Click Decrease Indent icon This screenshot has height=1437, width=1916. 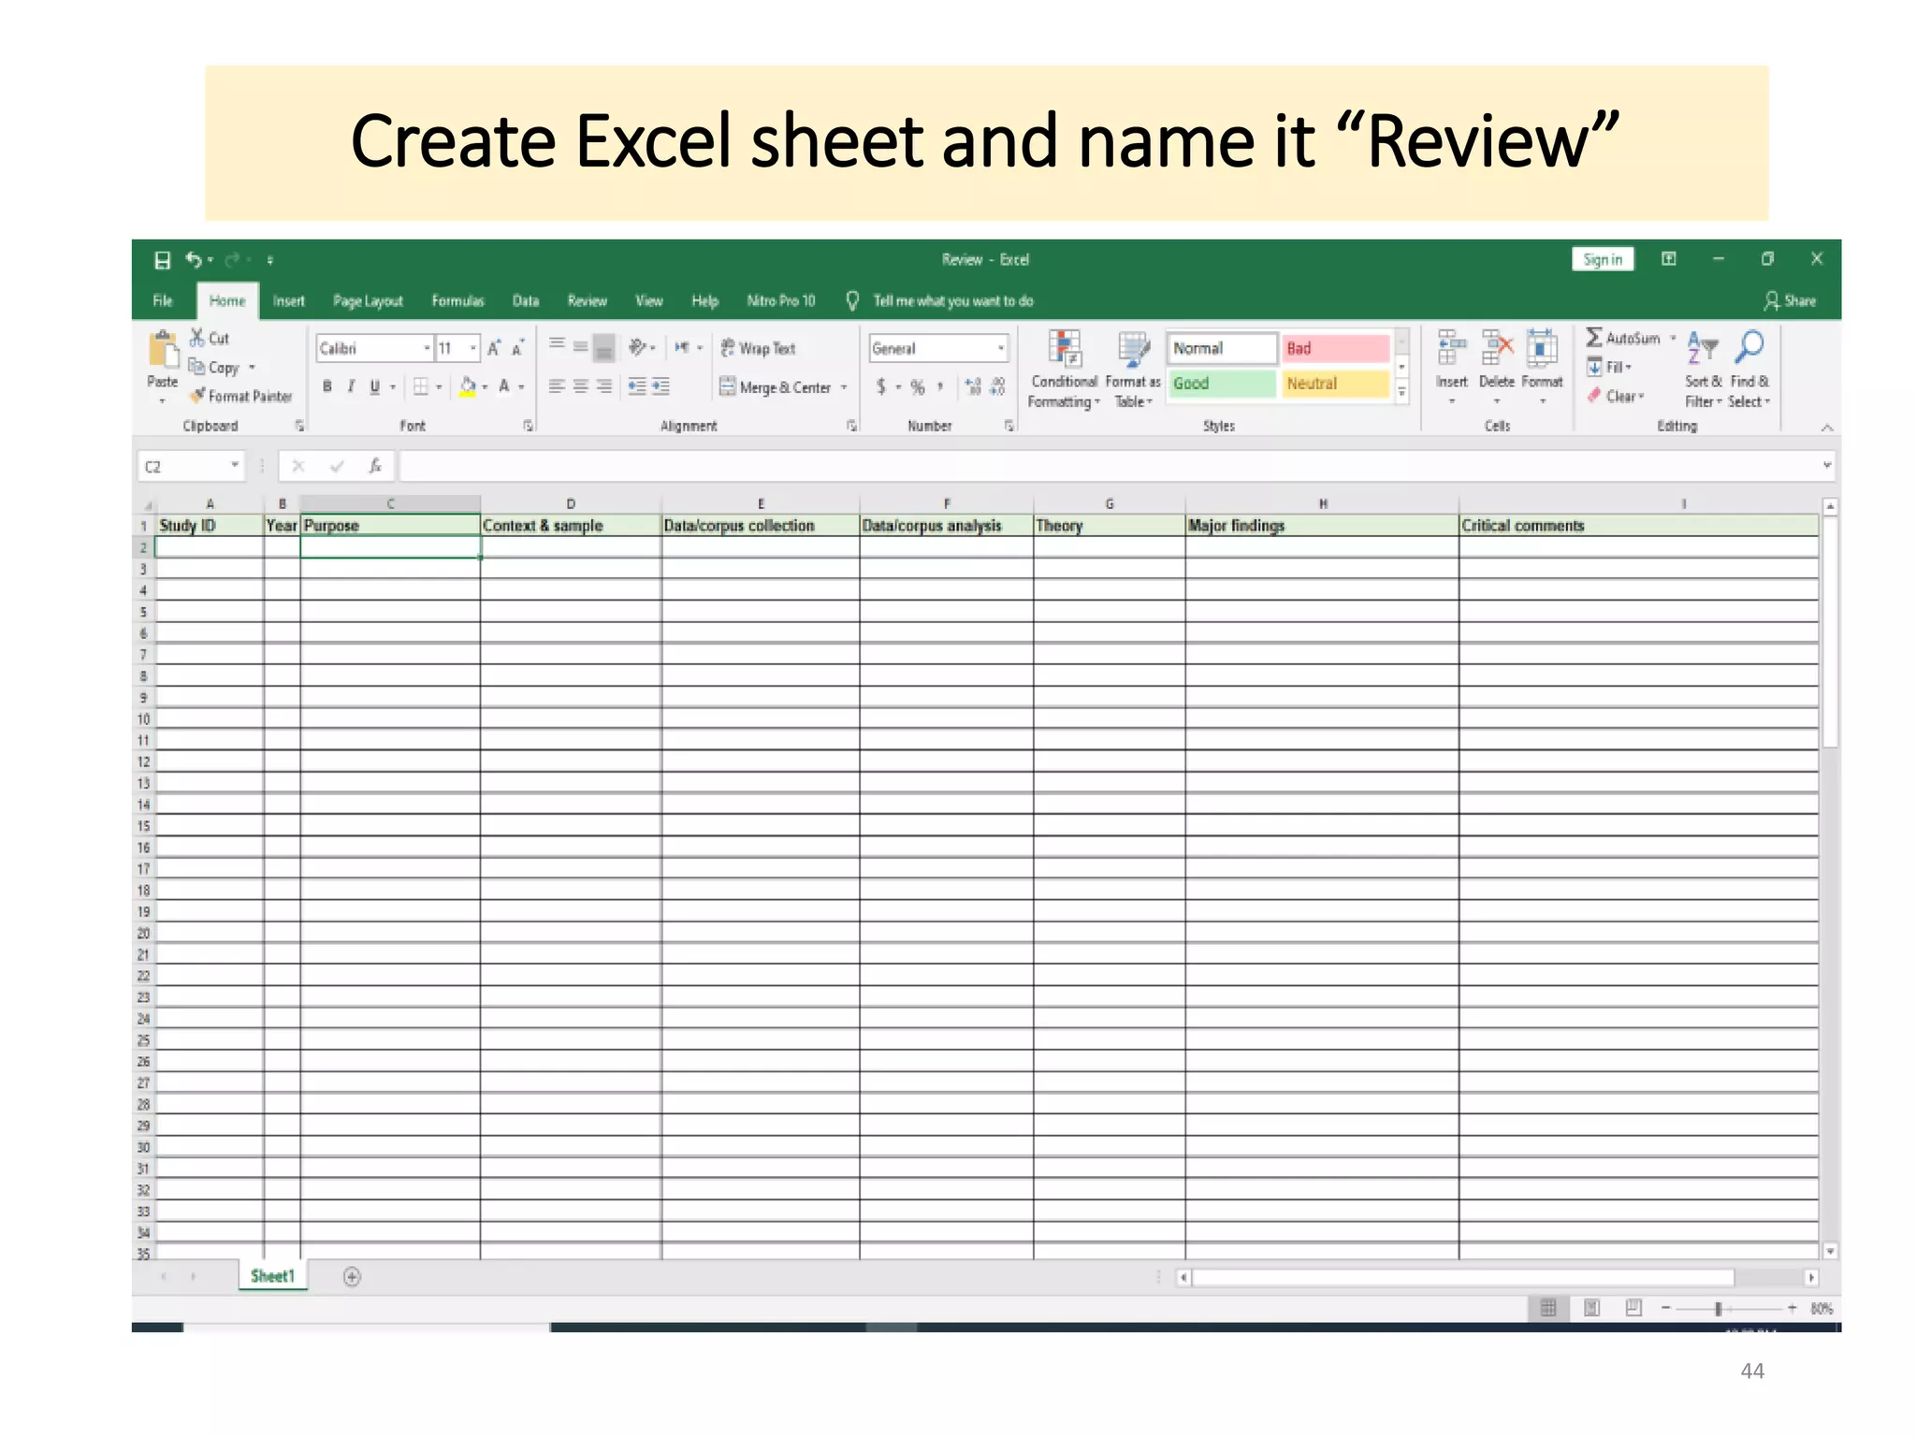pyautogui.click(x=637, y=386)
